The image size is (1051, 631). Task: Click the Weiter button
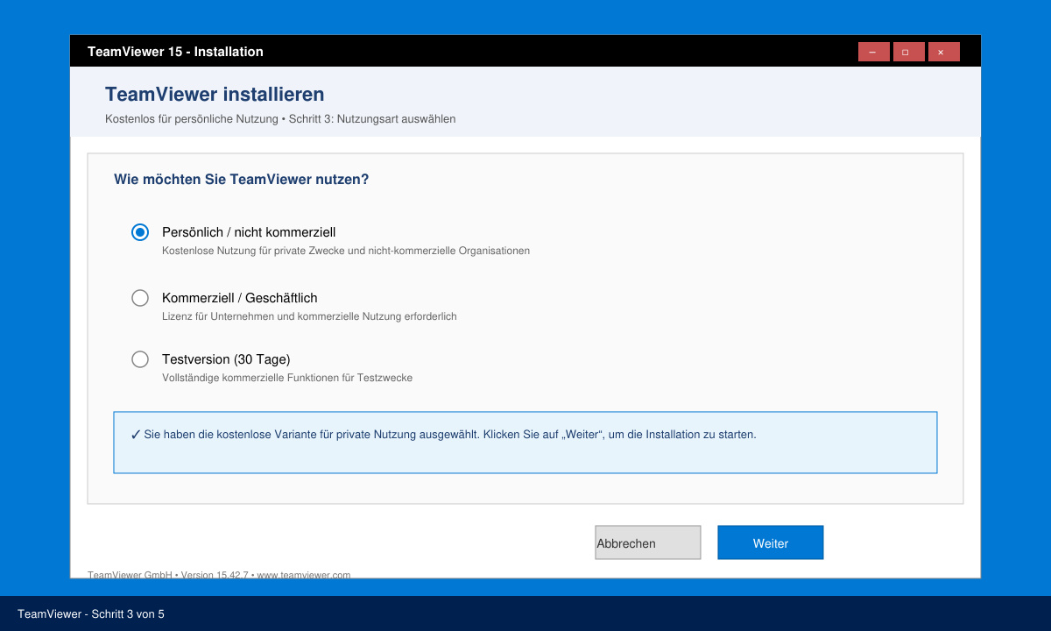(x=771, y=542)
